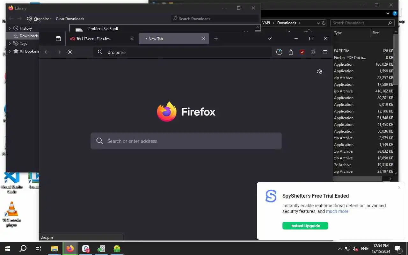The width and height of the screenshot is (408, 255).
Task: Select the PART File row in Explorer
Action: click(x=363, y=51)
